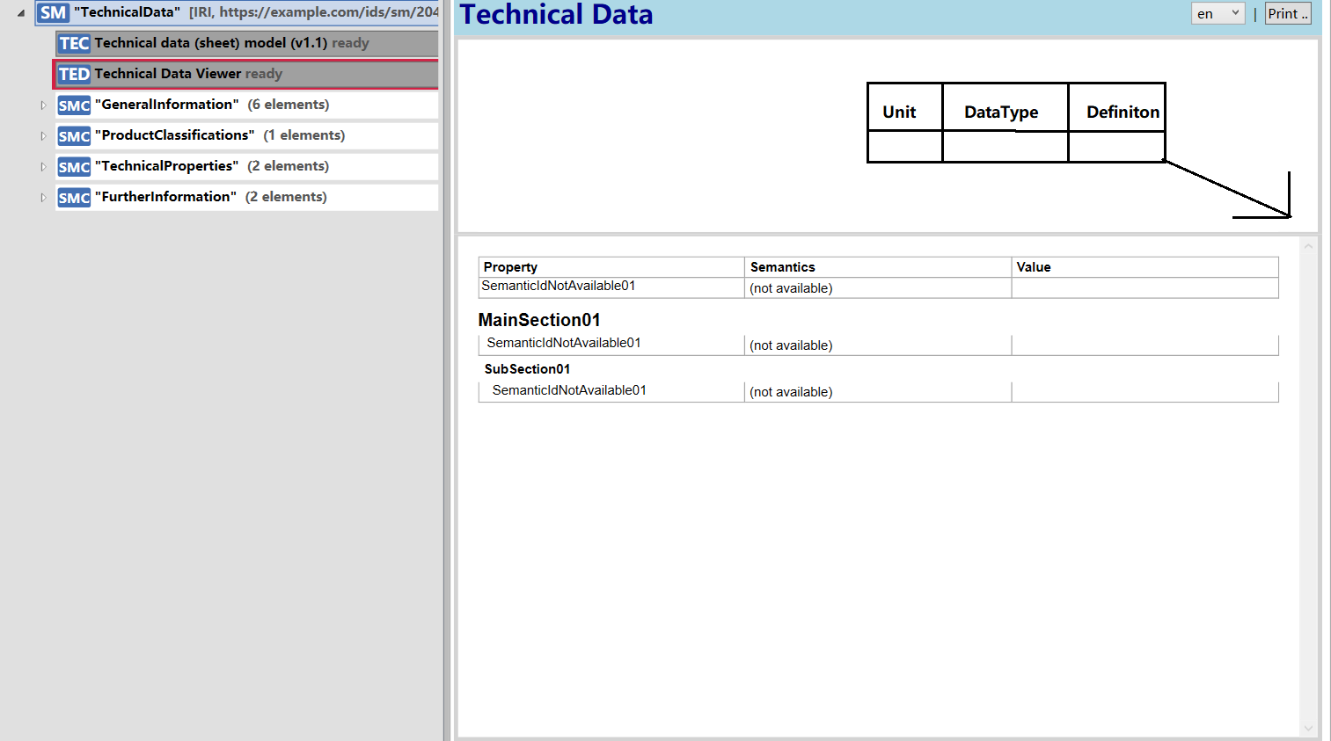The height and width of the screenshot is (741, 1331).
Task: Open the language selection dropdown showing en
Action: coord(1218,13)
